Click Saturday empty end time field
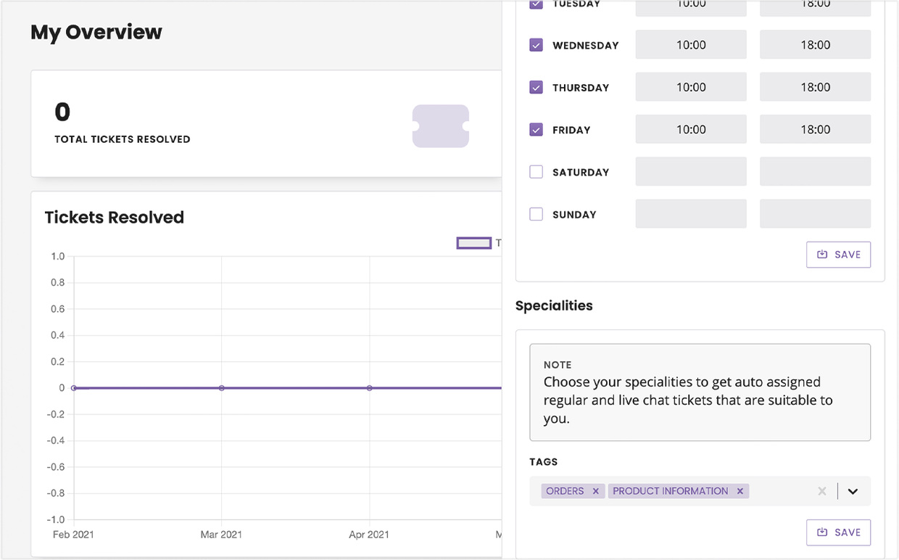The width and height of the screenshot is (899, 560). (x=815, y=172)
